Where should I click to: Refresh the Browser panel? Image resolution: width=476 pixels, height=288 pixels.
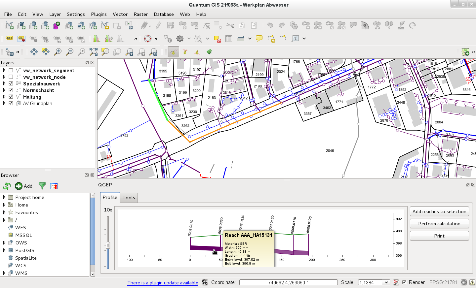click(x=7, y=186)
